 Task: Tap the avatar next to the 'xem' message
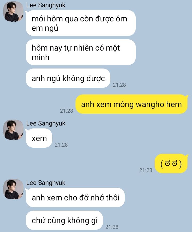(x=13, y=130)
